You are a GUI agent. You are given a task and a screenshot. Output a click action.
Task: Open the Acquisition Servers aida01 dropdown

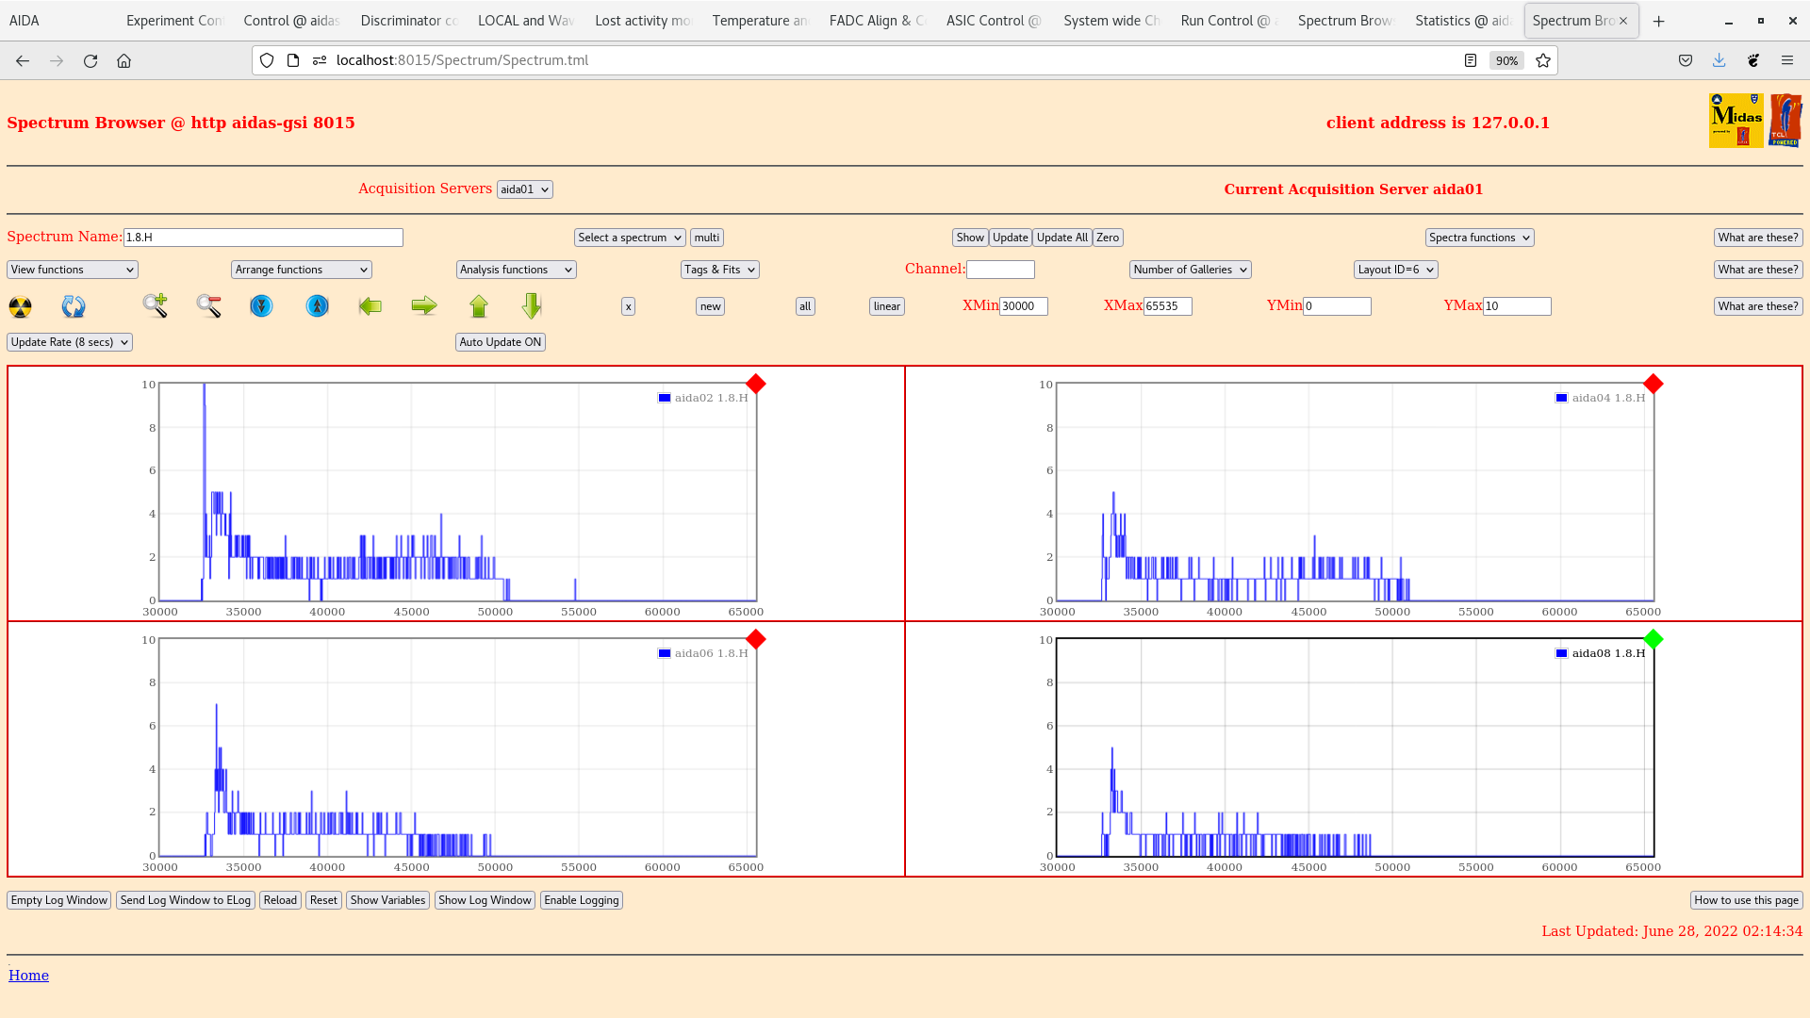(524, 189)
